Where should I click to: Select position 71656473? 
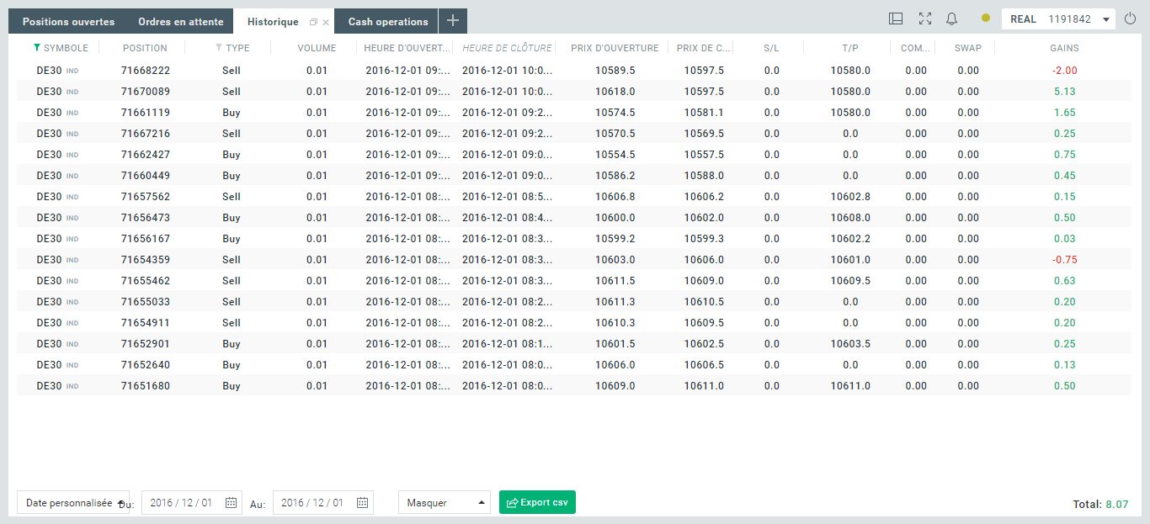tap(146, 218)
